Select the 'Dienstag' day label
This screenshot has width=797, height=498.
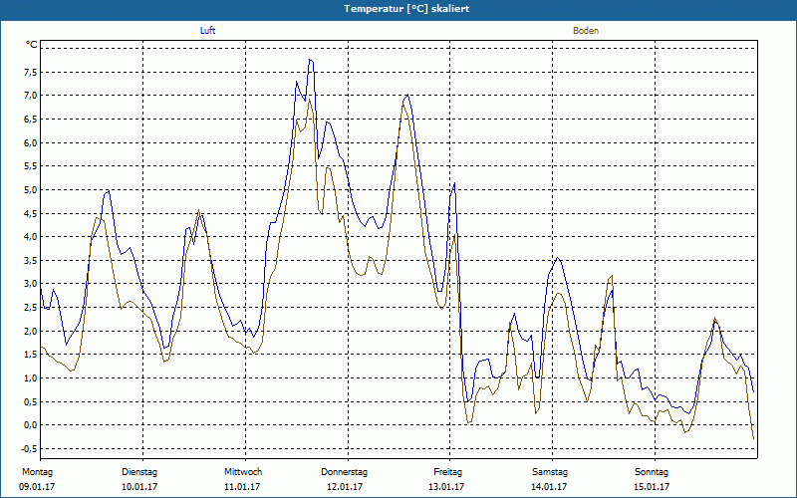click(139, 472)
